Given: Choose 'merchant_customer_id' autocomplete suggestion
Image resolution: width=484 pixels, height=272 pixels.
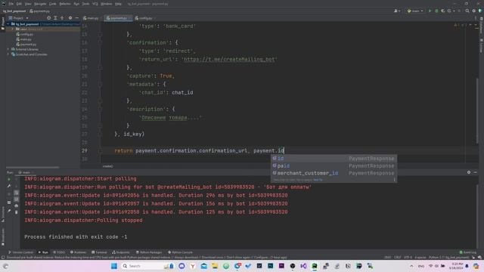Looking at the screenshot, I should coord(334,173).
